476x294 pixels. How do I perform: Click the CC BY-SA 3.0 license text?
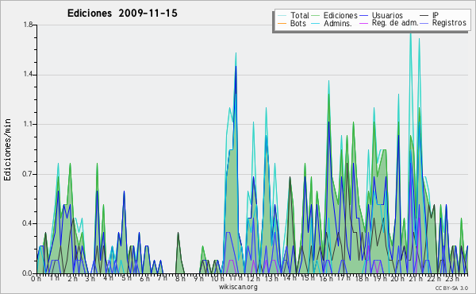click(x=451, y=288)
